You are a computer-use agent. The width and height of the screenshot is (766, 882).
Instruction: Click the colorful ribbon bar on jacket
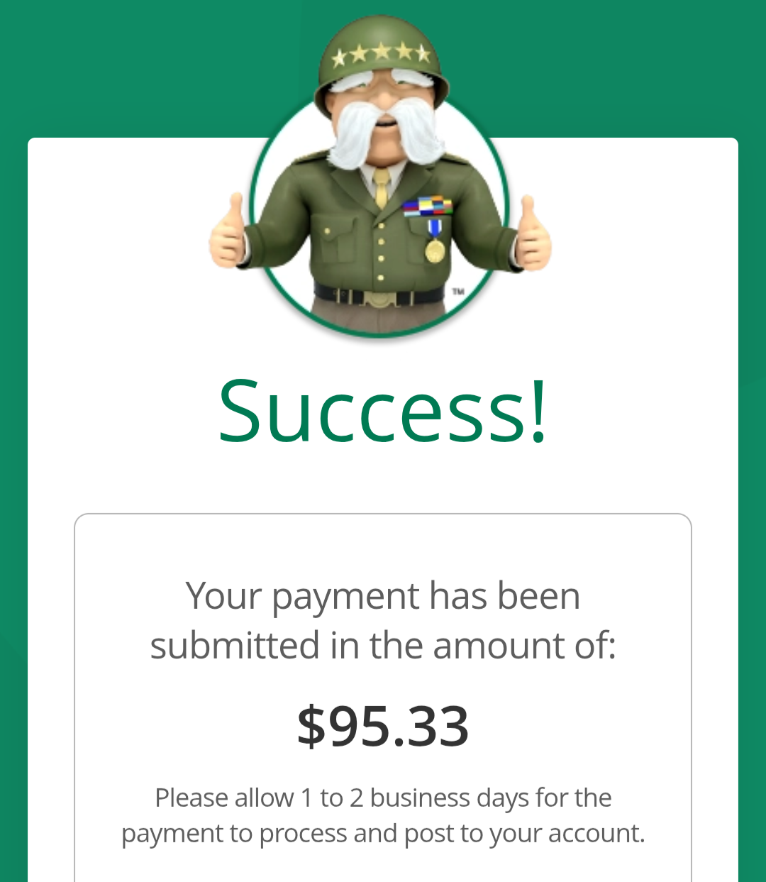click(428, 206)
